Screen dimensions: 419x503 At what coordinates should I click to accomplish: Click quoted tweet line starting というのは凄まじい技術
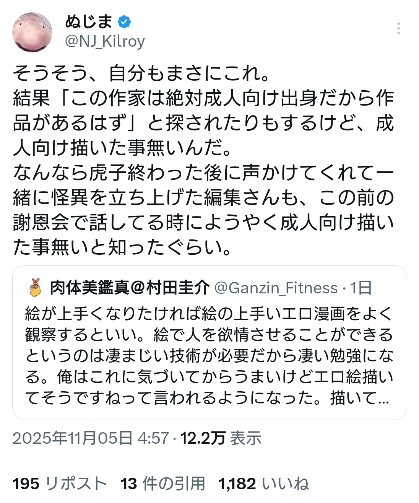(x=209, y=356)
